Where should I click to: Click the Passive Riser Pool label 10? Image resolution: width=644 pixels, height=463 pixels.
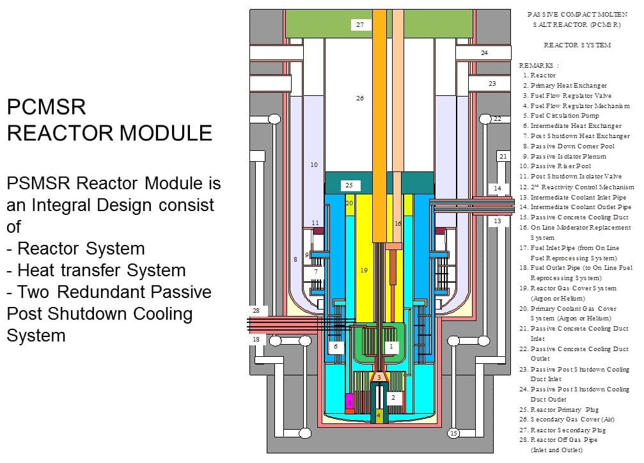coord(314,165)
